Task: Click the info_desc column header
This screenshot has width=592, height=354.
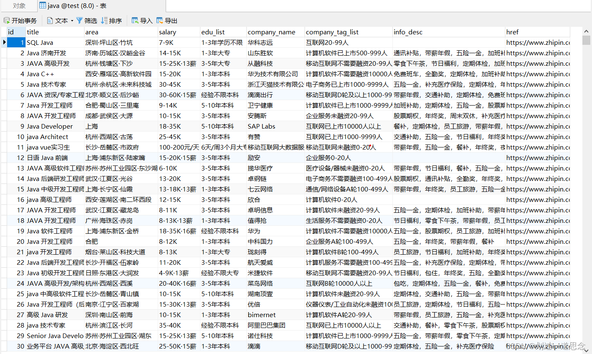Action: 449,32
